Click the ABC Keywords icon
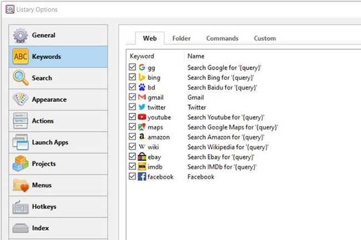Screen dimensions: 361x240 coord(20,57)
